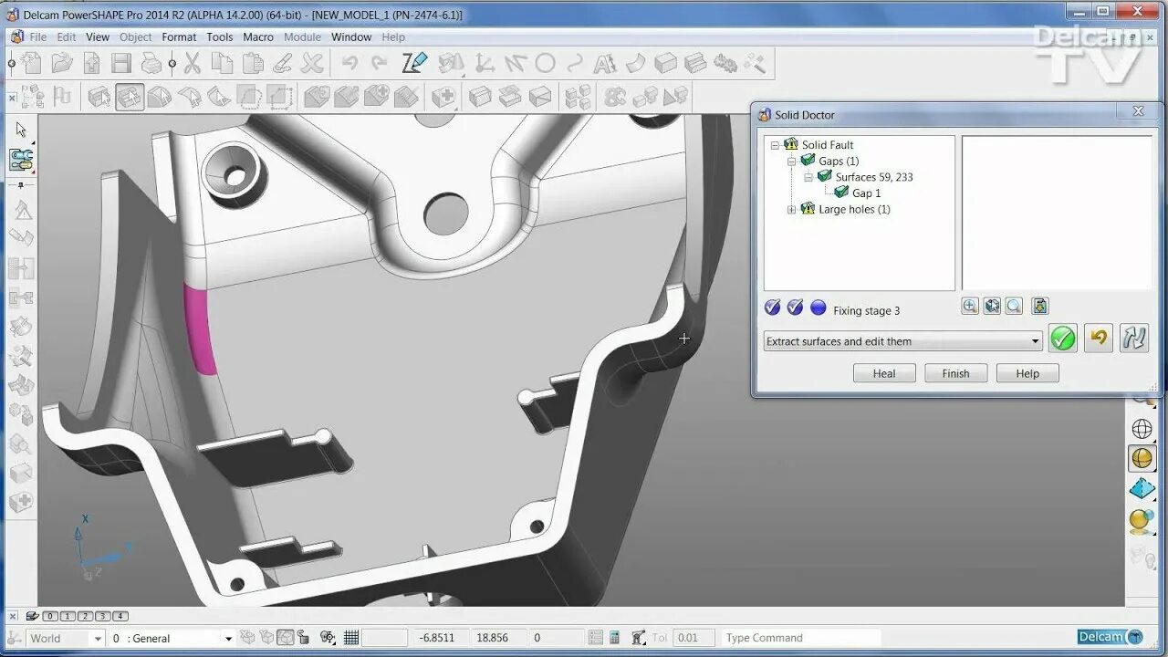
Task: Select the Cut scissors icon
Action: [192, 63]
